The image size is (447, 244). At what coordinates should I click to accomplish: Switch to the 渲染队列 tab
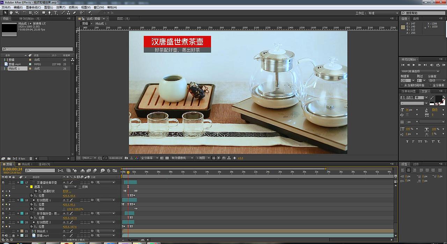(x=44, y=164)
